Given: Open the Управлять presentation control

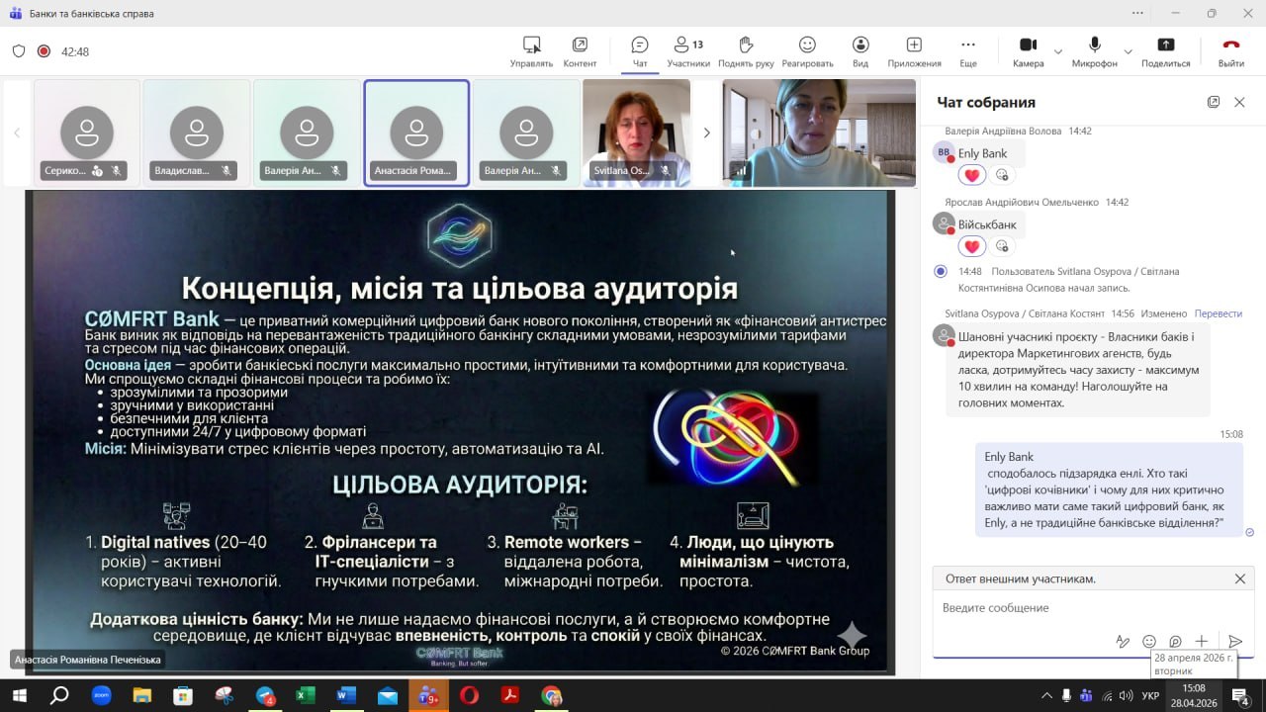Looking at the screenshot, I should 531,51.
